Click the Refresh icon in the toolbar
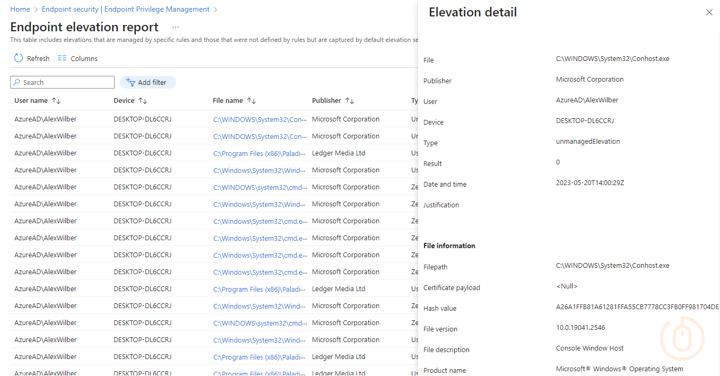Screen dimensions: 720x376 (19, 58)
